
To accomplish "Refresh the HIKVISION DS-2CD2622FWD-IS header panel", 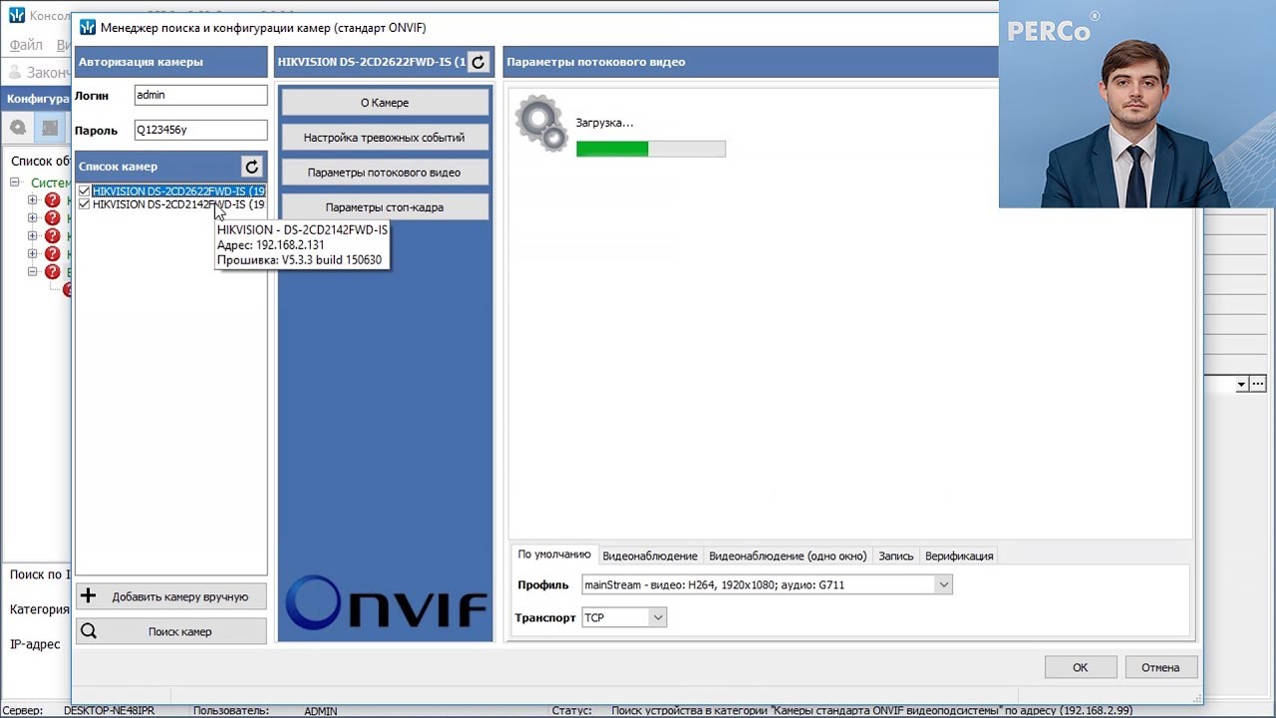I will (x=478, y=62).
